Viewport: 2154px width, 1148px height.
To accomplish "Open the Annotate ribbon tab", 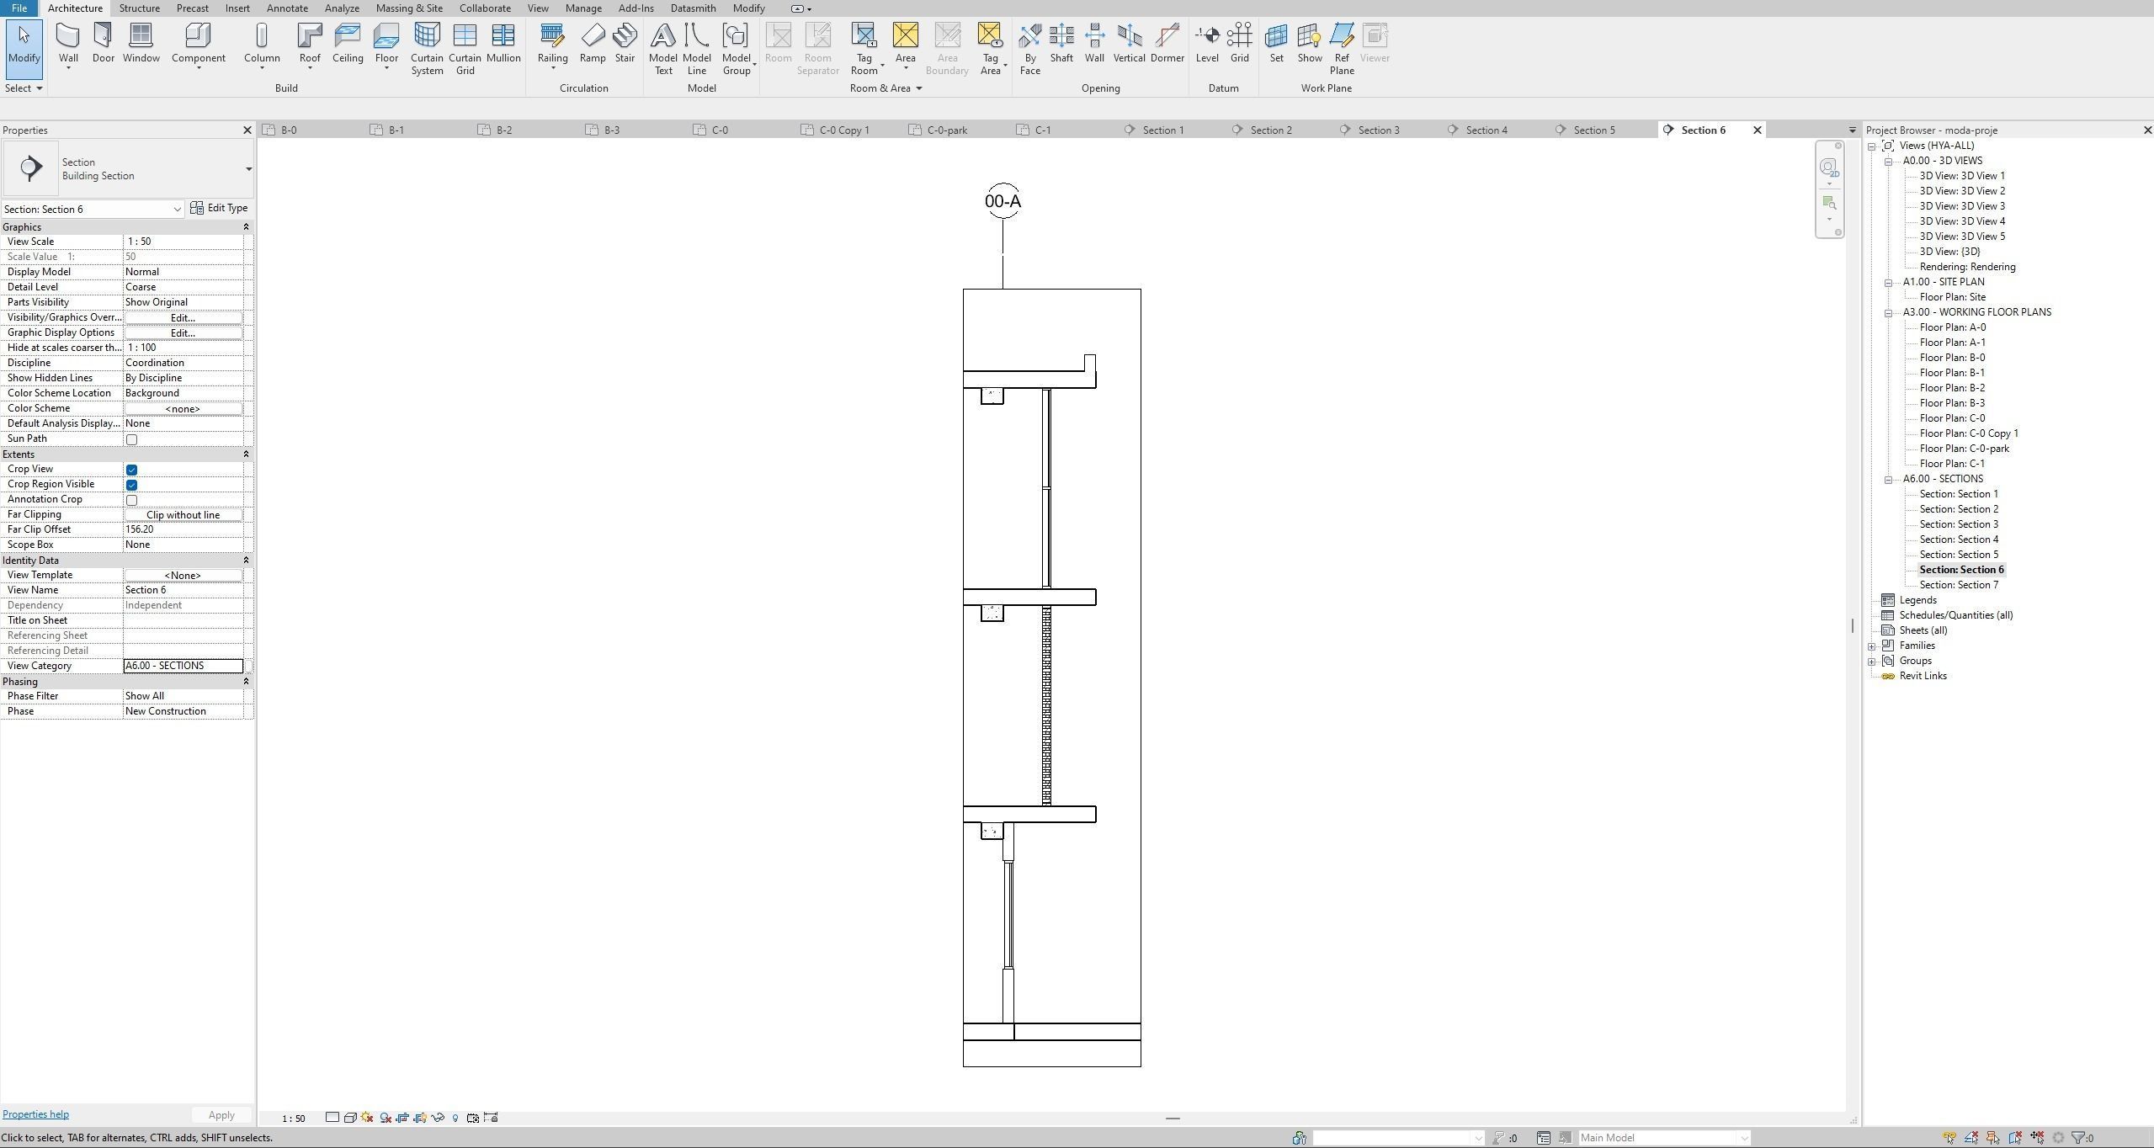I will pyautogui.click(x=286, y=8).
